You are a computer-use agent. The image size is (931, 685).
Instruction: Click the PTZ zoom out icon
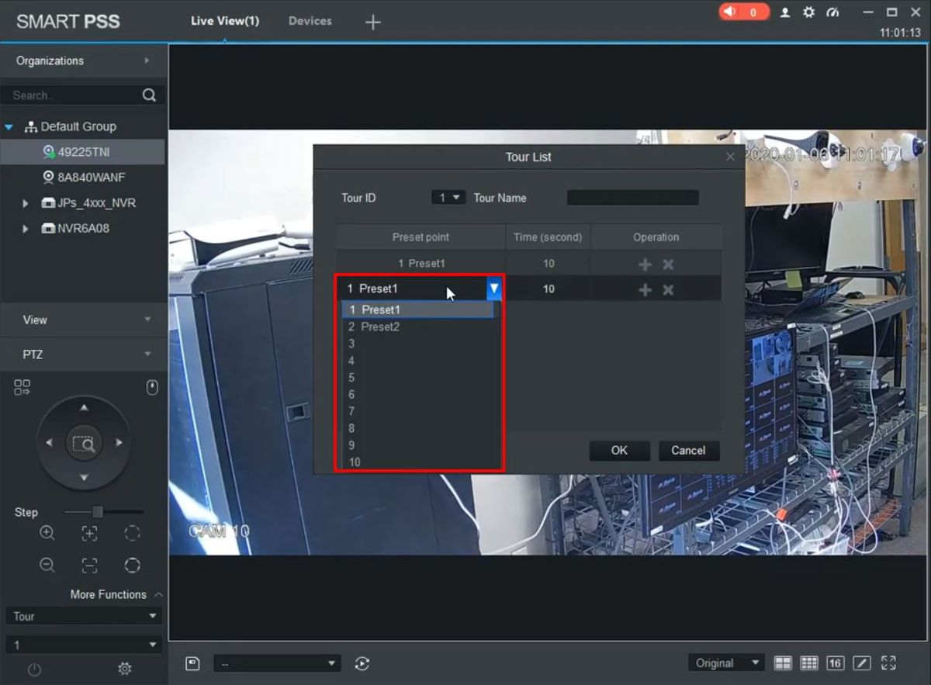point(47,566)
